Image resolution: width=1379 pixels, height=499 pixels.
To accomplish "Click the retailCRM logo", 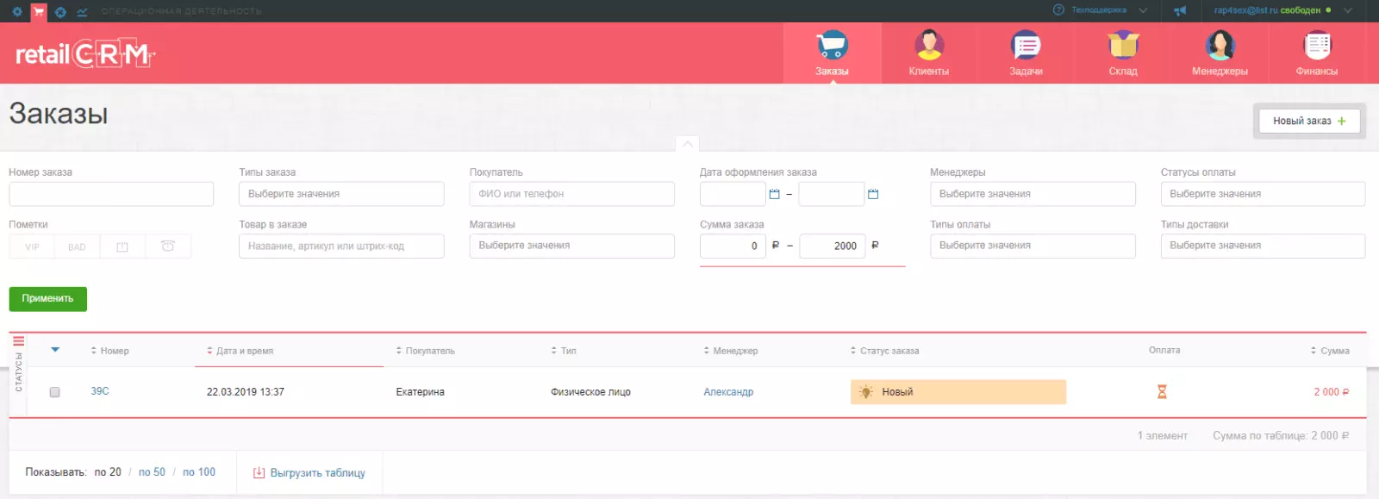I will (84, 54).
